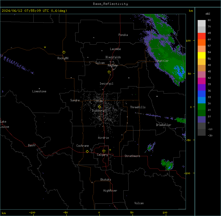Click the Base_Reflectivity title text

coord(110,4)
